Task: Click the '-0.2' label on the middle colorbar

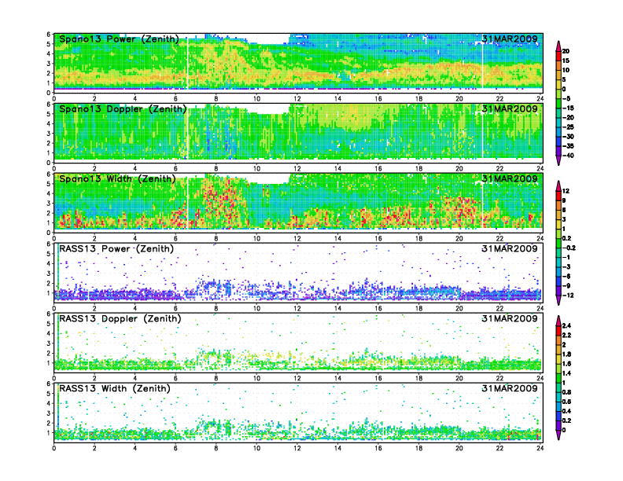Action: [x=569, y=248]
